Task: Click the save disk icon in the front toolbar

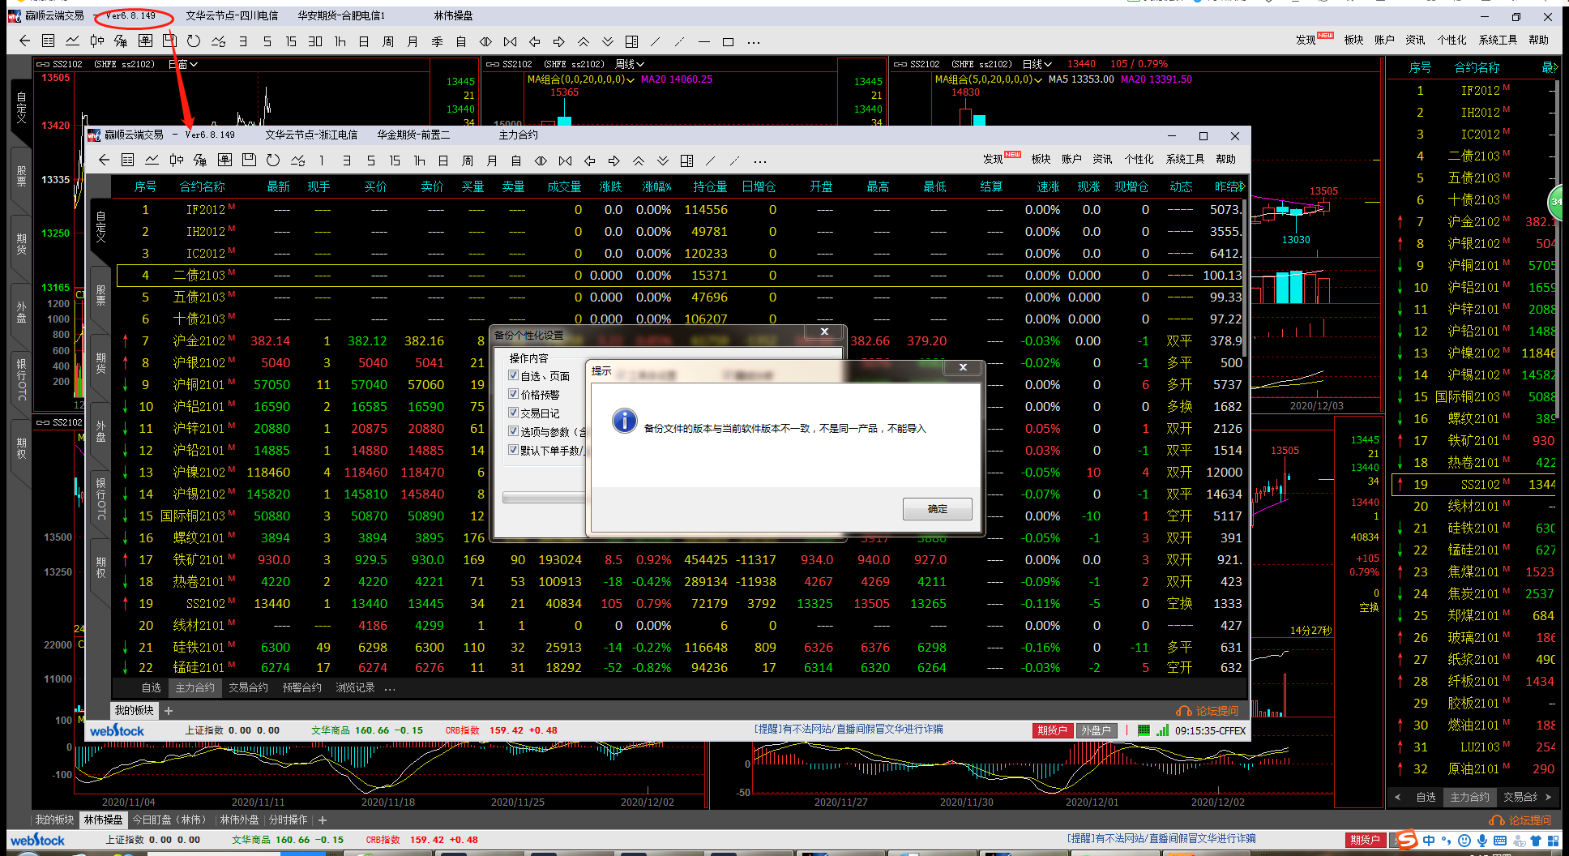Action: click(x=249, y=160)
